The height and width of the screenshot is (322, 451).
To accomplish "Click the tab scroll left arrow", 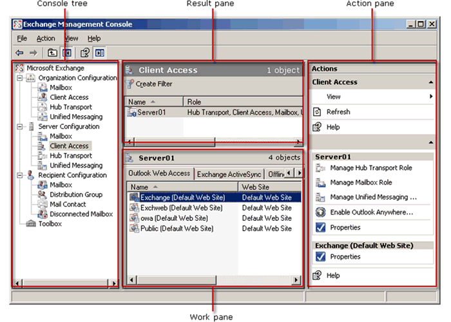I will (289, 173).
